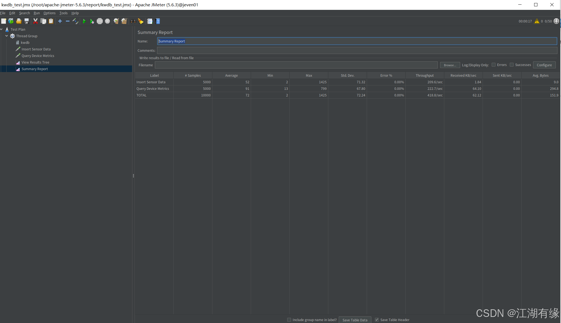561x323 pixels.
Task: Click the Filename input field
Action: (296, 65)
